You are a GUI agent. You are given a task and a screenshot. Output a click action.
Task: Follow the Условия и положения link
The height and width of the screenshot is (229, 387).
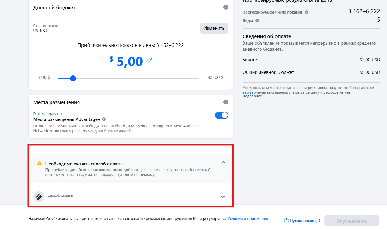248,219
